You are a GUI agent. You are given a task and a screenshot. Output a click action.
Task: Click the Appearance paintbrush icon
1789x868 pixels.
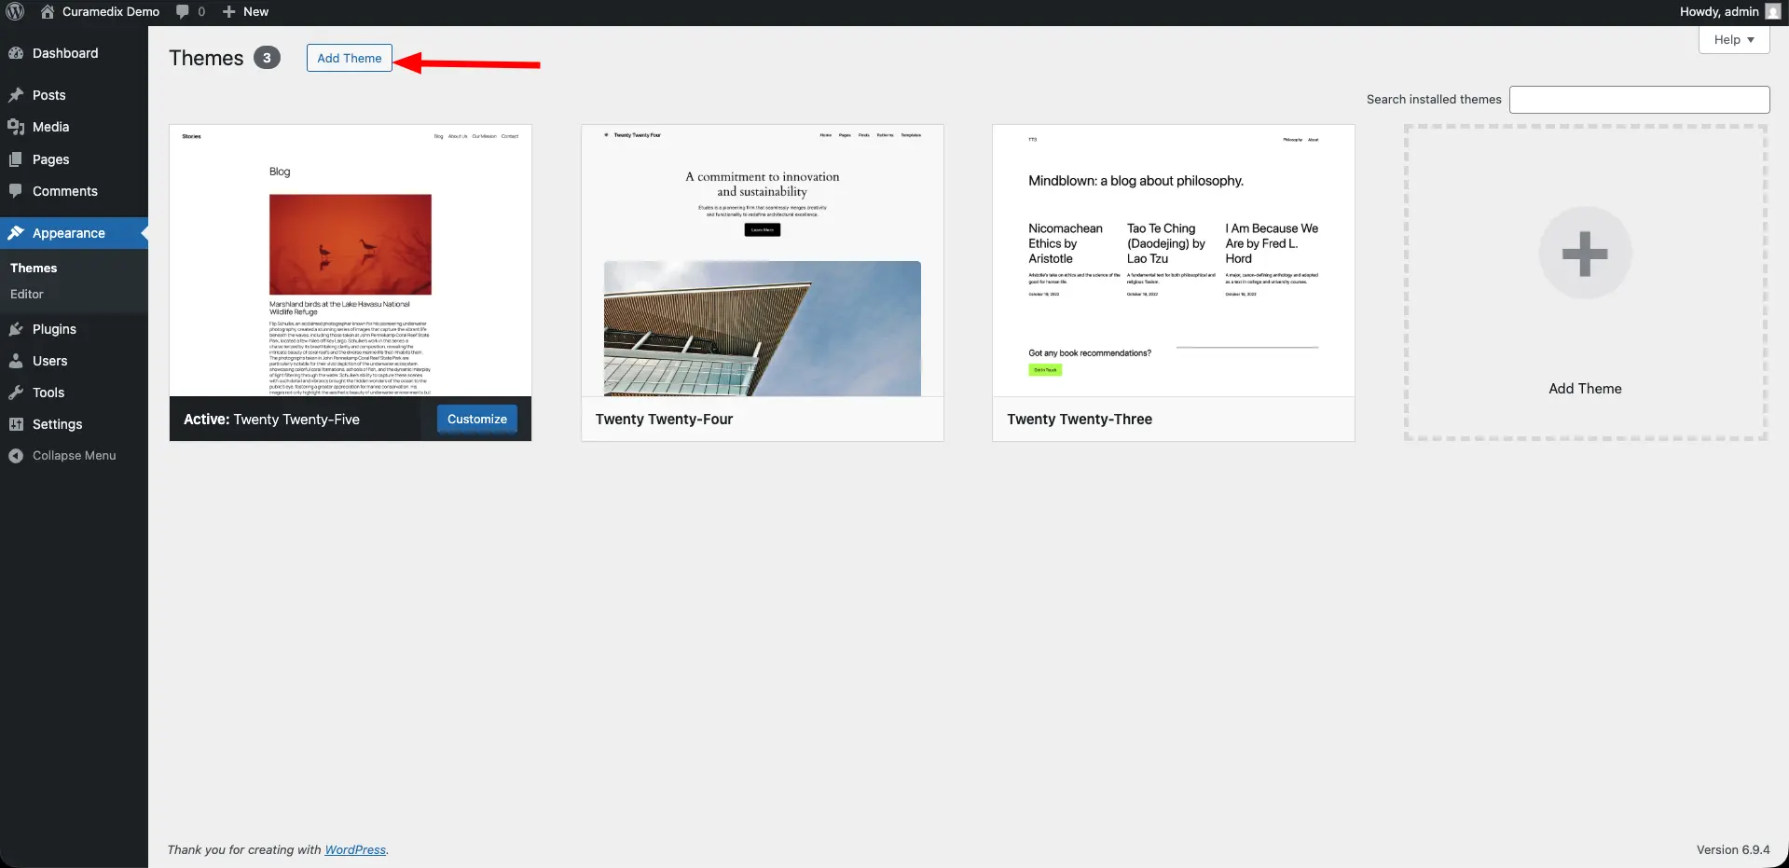17,233
